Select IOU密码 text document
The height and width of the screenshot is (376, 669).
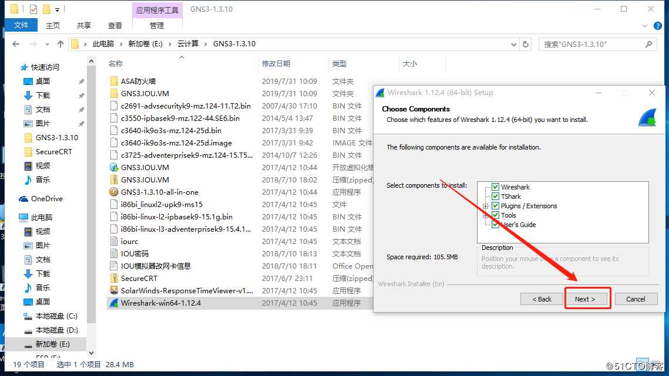[x=135, y=253]
